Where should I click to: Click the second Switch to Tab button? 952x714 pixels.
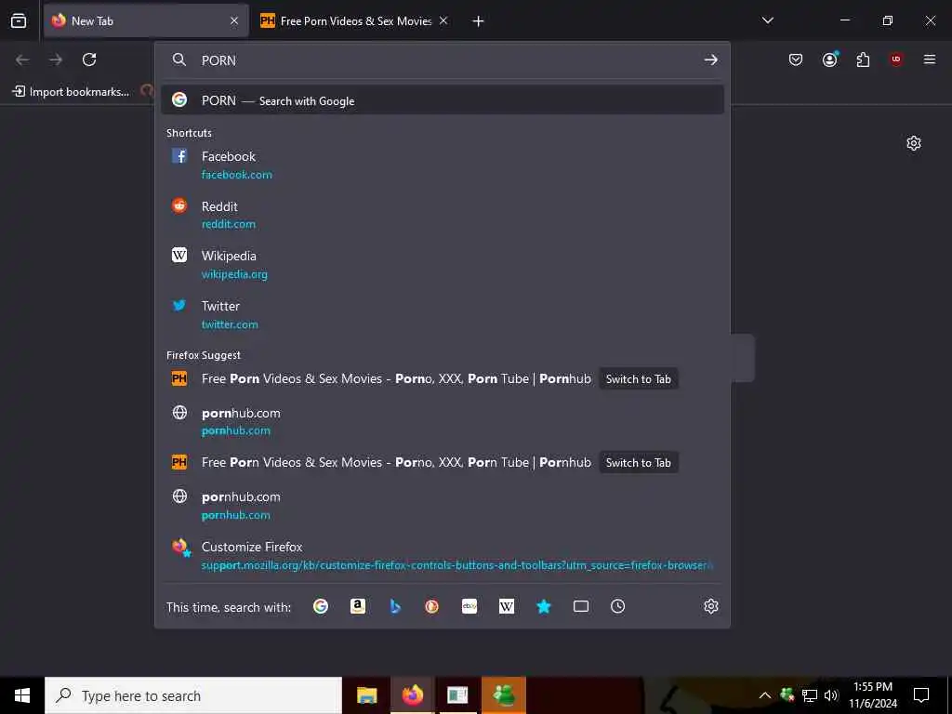point(638,463)
